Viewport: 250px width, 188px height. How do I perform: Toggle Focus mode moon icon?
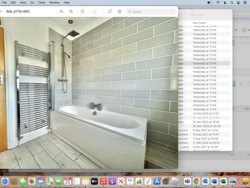point(225,3)
